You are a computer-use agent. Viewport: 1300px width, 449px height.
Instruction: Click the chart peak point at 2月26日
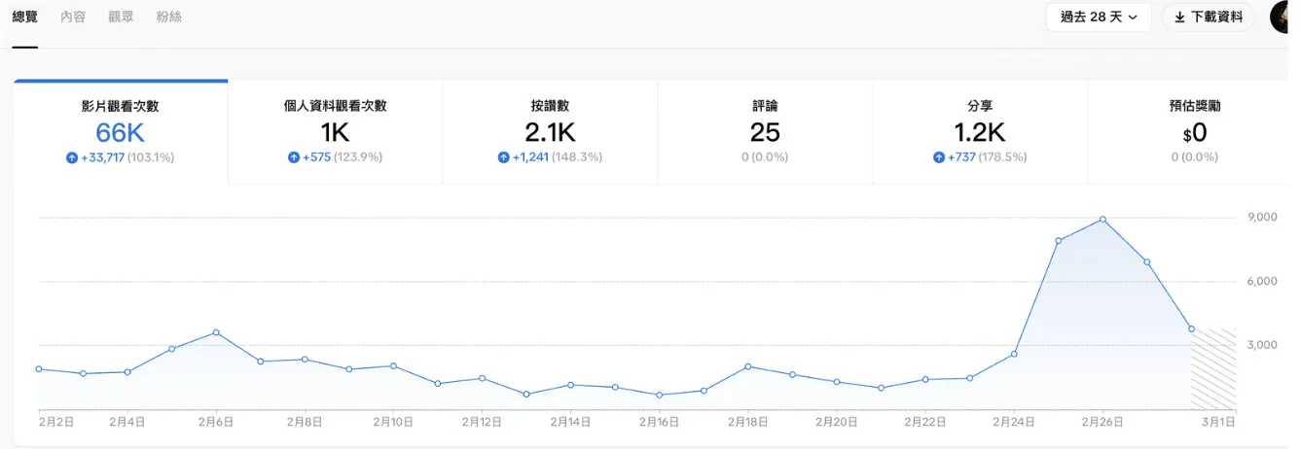[x=1102, y=220]
